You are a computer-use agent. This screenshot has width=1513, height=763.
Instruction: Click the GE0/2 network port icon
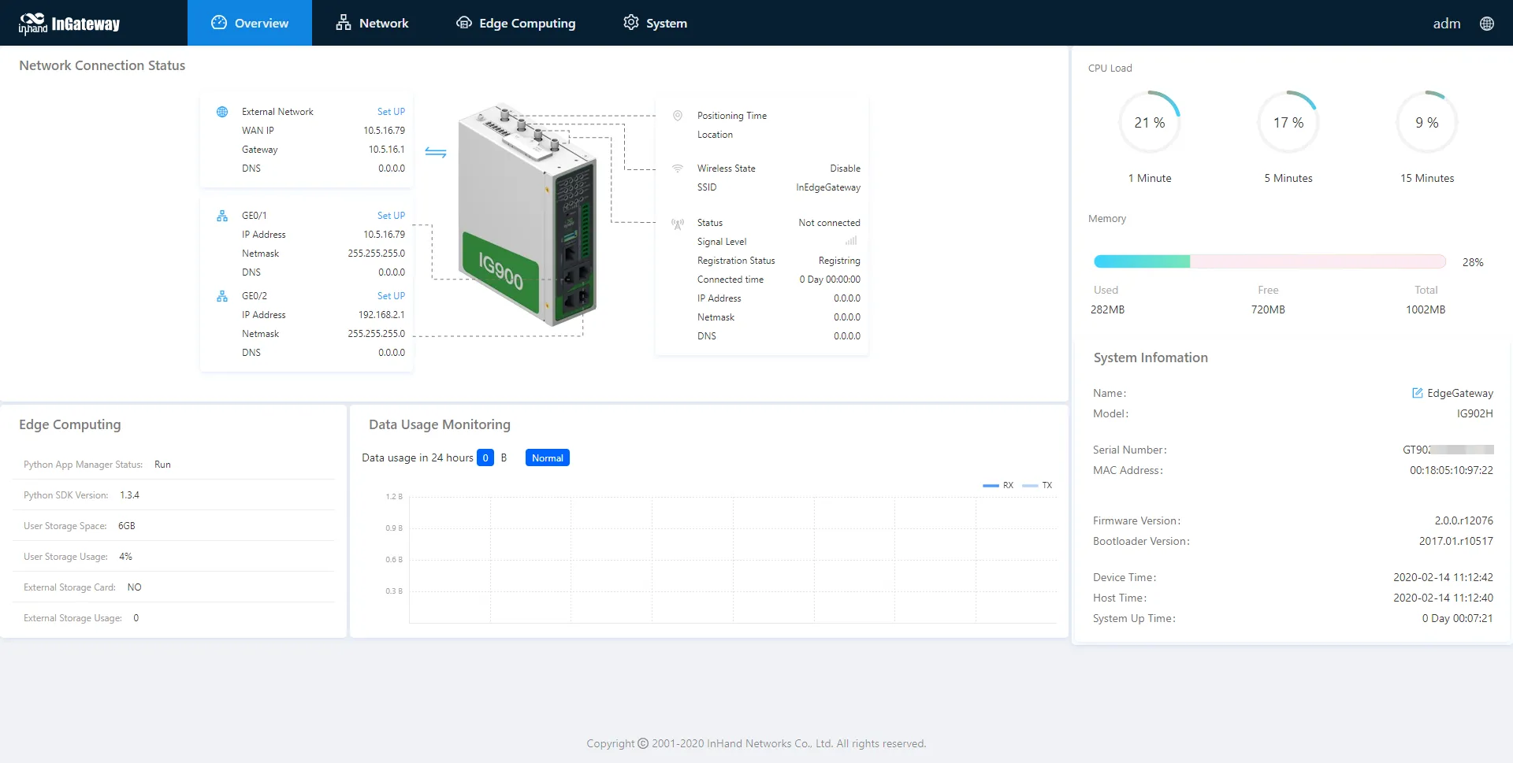(x=222, y=296)
